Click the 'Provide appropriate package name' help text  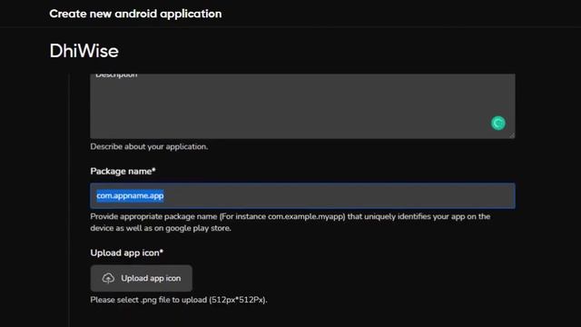290,222
